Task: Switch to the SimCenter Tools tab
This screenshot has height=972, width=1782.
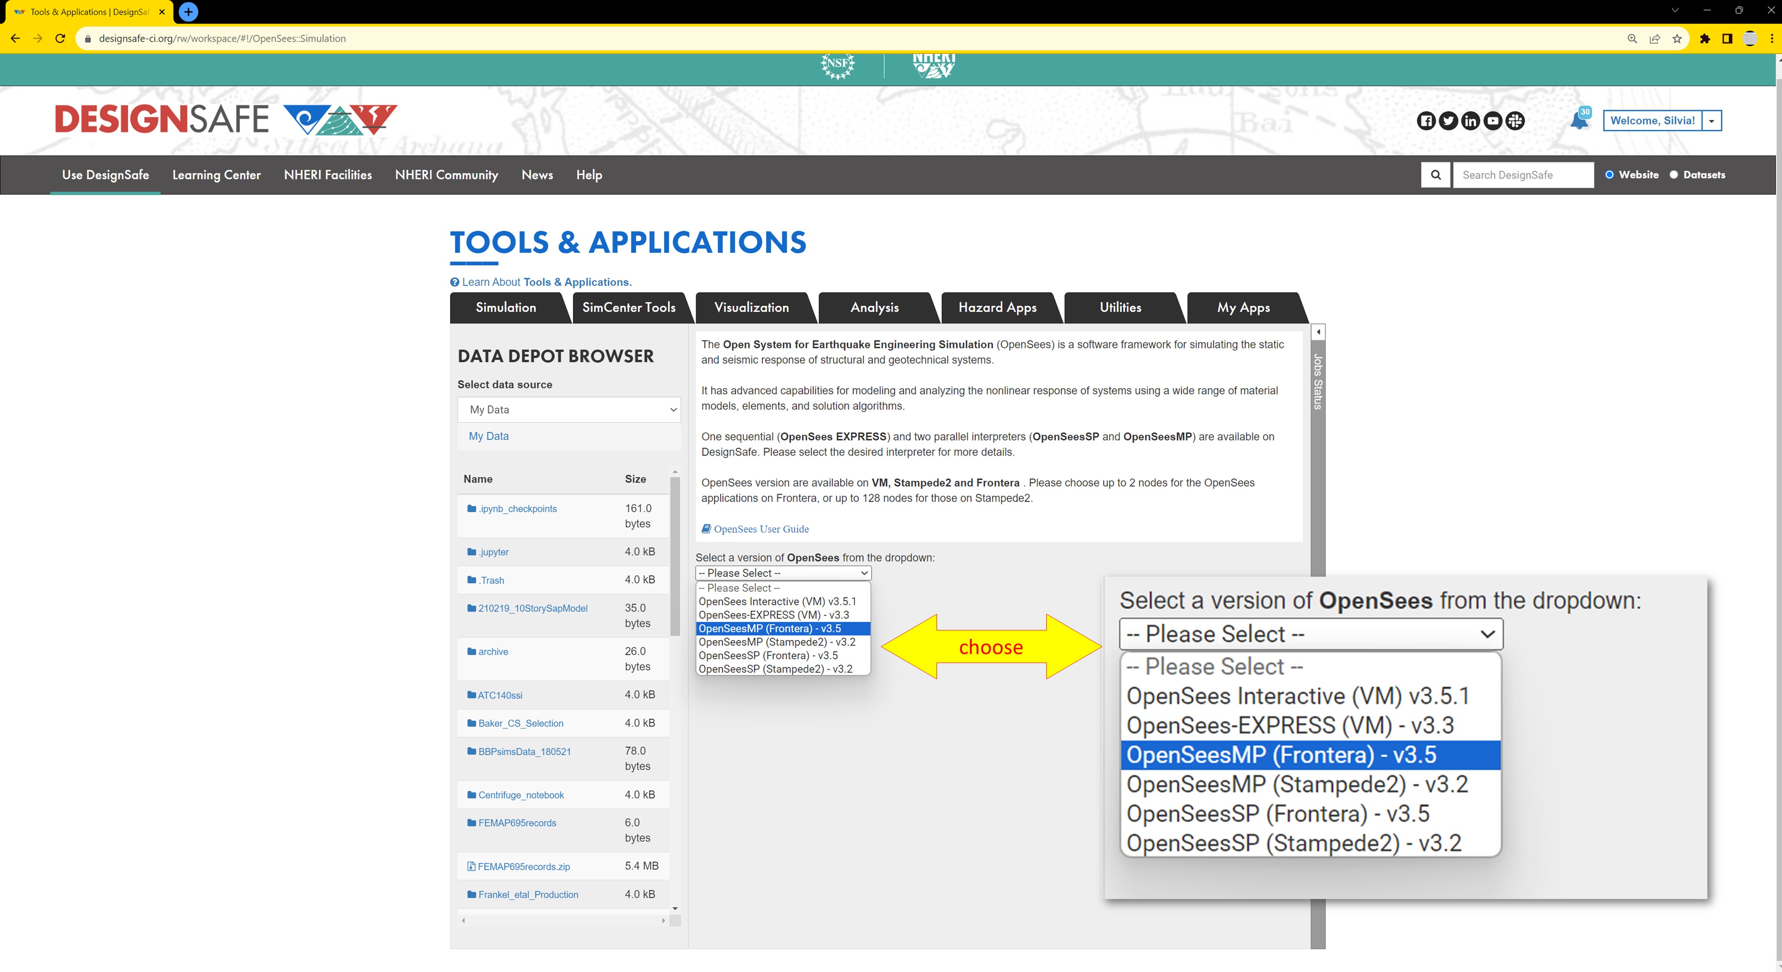Action: tap(628, 308)
